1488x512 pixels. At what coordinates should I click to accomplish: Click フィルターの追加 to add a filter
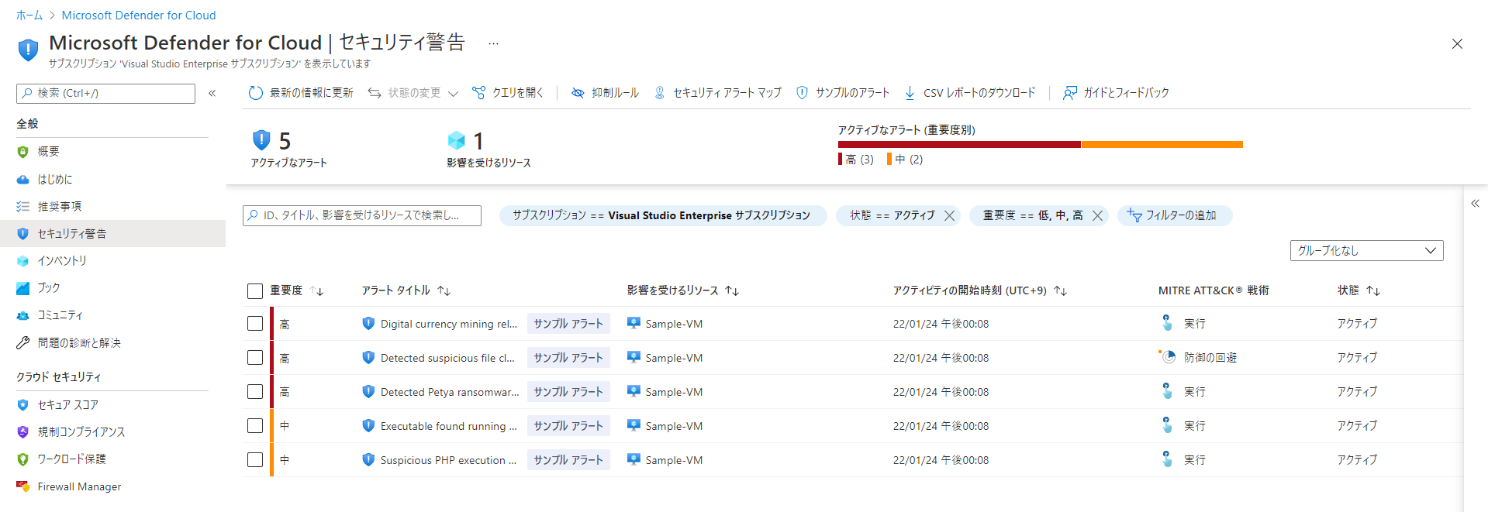pos(1174,215)
